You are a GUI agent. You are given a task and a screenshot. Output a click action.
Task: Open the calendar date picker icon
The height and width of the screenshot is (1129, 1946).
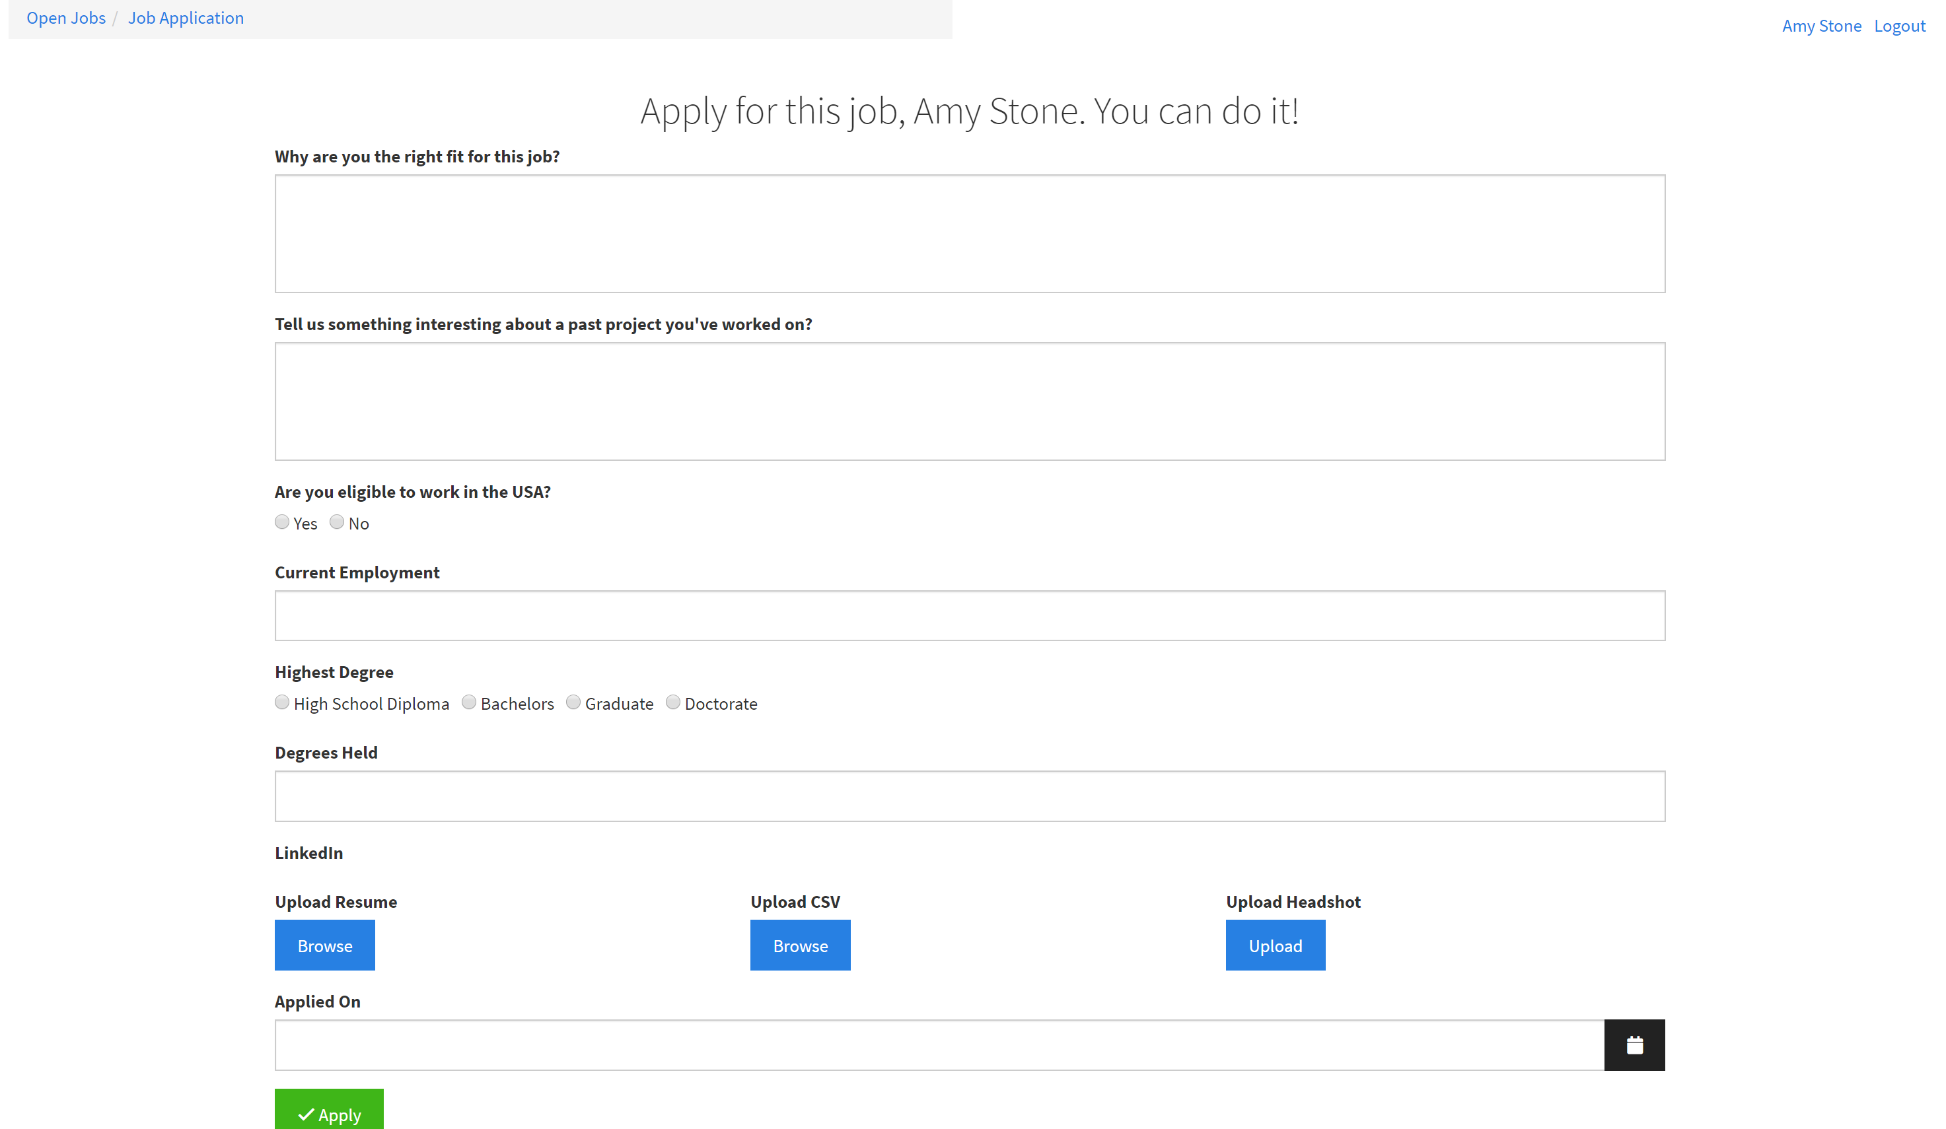(1634, 1045)
